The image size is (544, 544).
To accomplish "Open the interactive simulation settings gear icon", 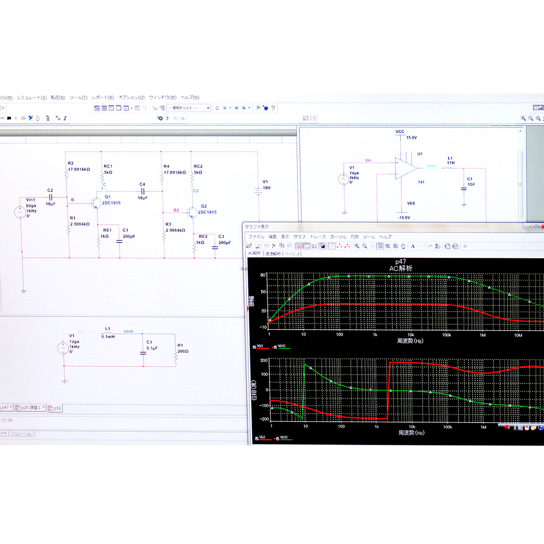I will 160,119.
